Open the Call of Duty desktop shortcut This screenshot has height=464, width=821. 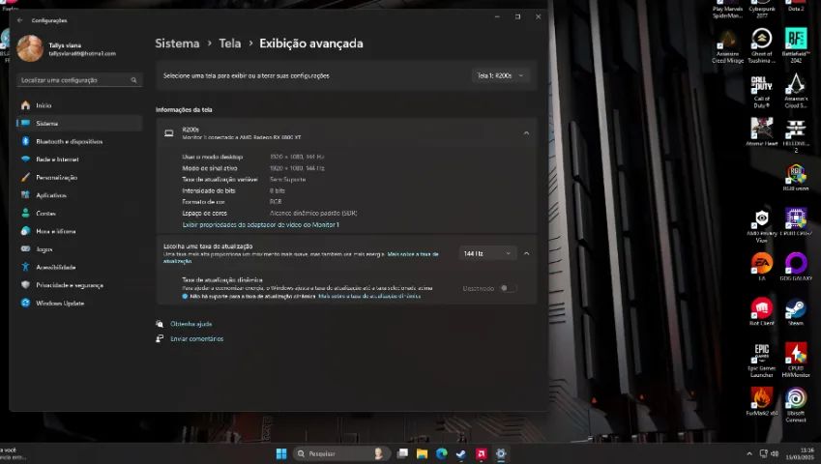[x=761, y=92]
